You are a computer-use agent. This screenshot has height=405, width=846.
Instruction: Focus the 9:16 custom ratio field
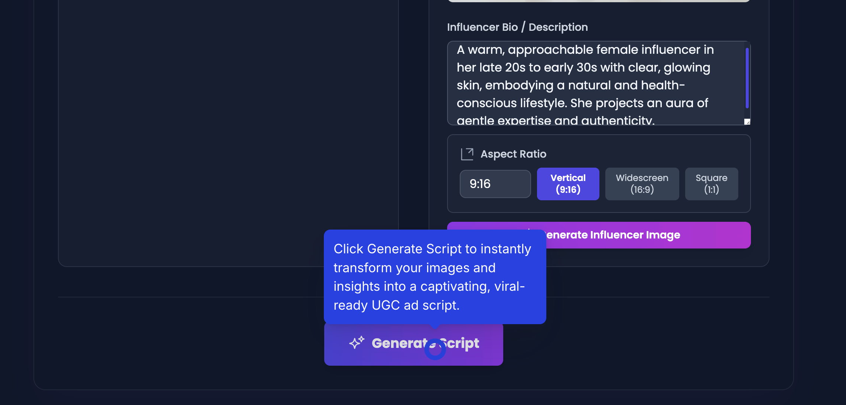(x=495, y=184)
